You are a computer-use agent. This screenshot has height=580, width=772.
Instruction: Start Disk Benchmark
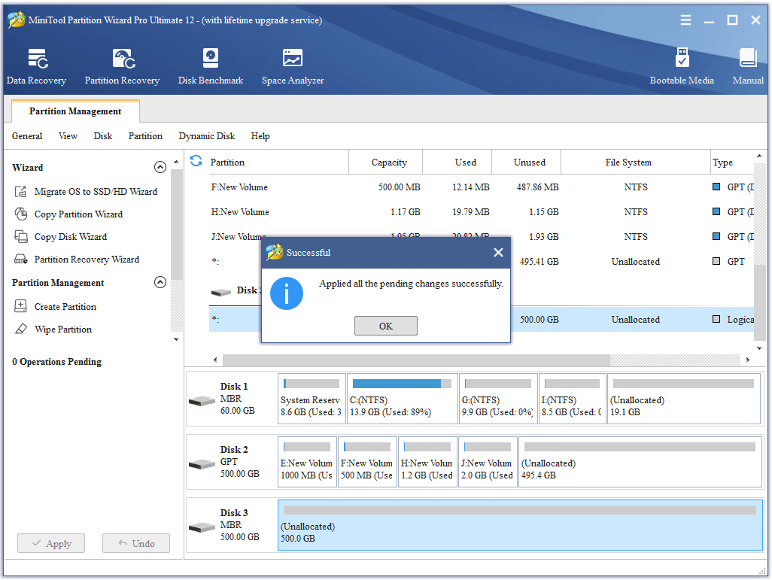(210, 65)
